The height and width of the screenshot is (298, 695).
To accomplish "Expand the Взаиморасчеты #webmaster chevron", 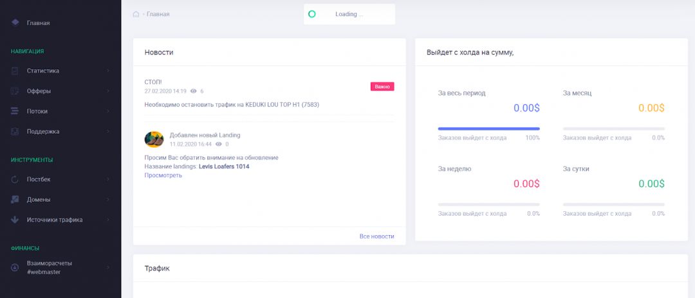I will (x=108, y=267).
